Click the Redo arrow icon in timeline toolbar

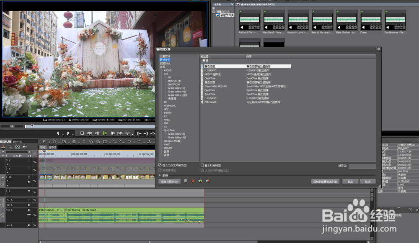click(139, 141)
